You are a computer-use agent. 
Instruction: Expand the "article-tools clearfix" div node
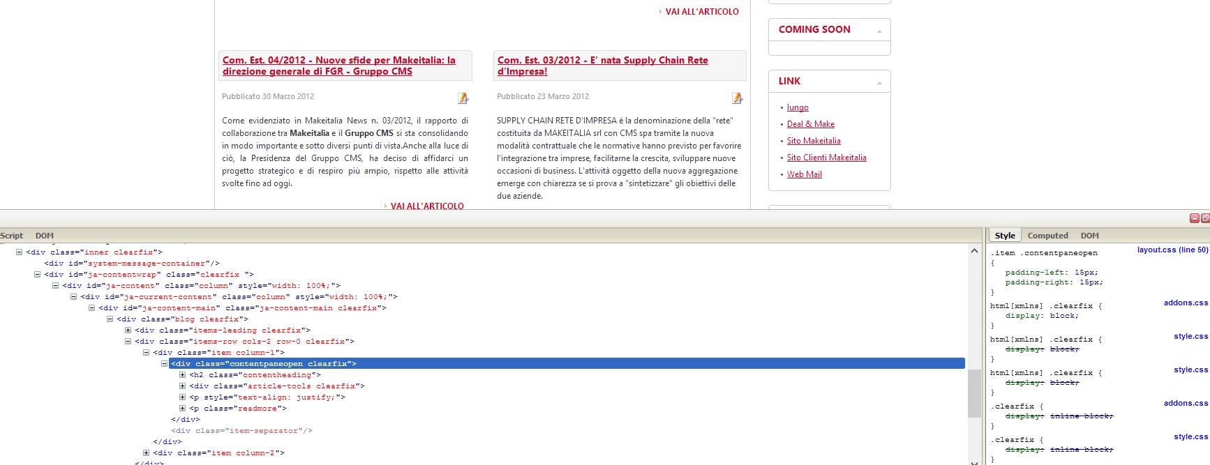pos(182,386)
